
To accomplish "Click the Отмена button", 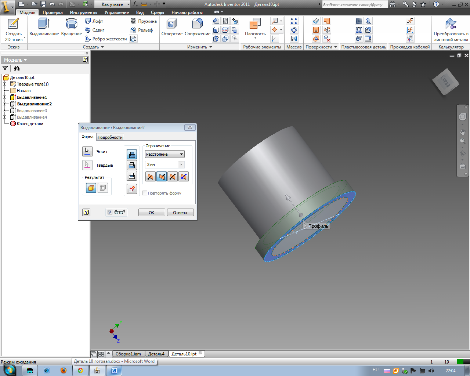I will [x=180, y=212].
